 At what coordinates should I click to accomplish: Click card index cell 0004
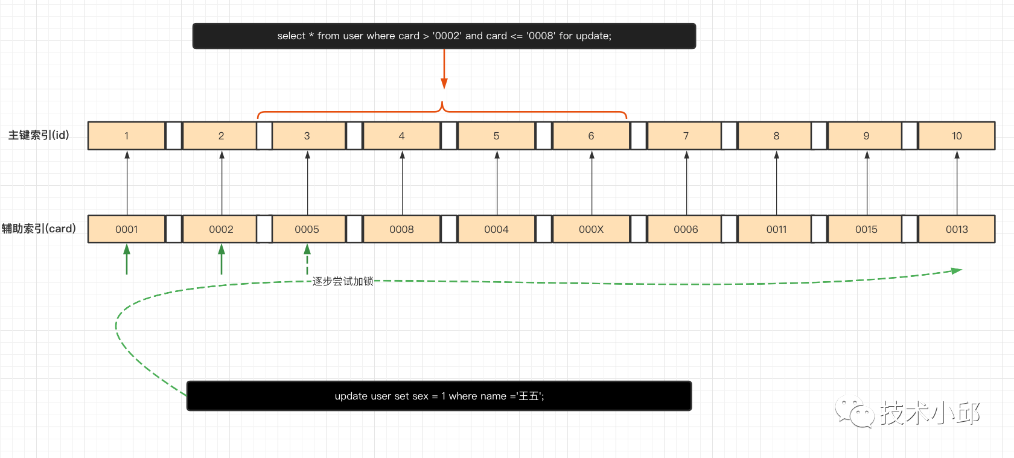(496, 229)
